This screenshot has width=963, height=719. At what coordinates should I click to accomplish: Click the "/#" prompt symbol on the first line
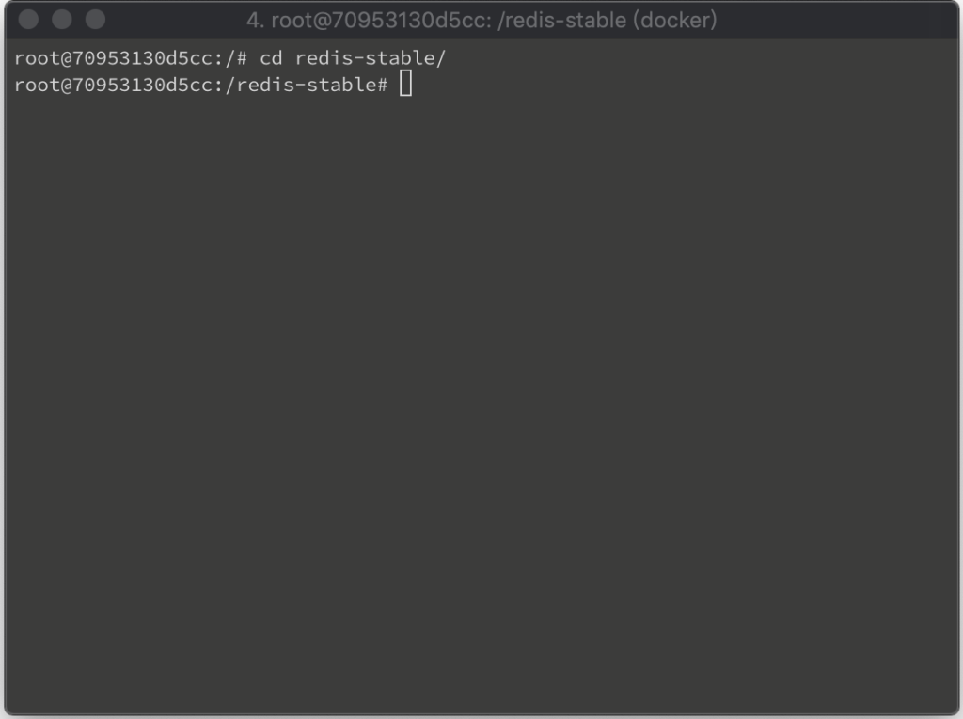click(x=236, y=57)
